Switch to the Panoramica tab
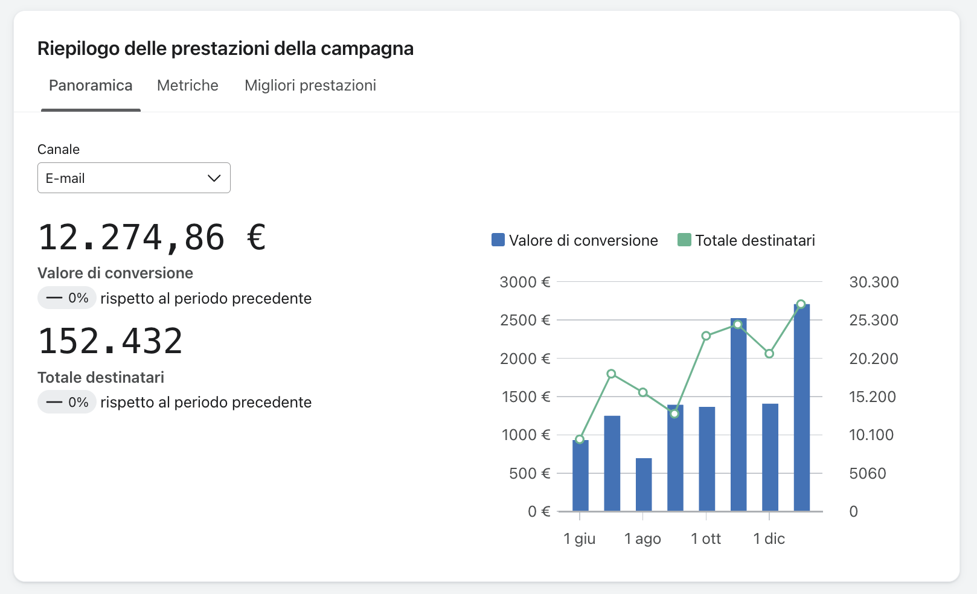Screen dimensions: 977x594 (91, 86)
